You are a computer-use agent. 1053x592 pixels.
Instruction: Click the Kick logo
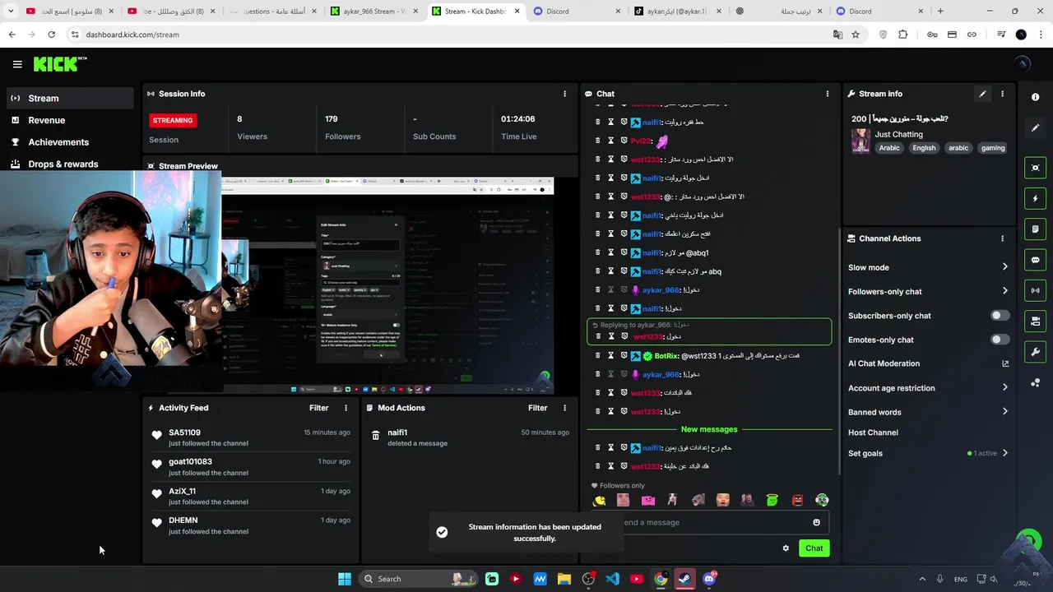pos(59,64)
